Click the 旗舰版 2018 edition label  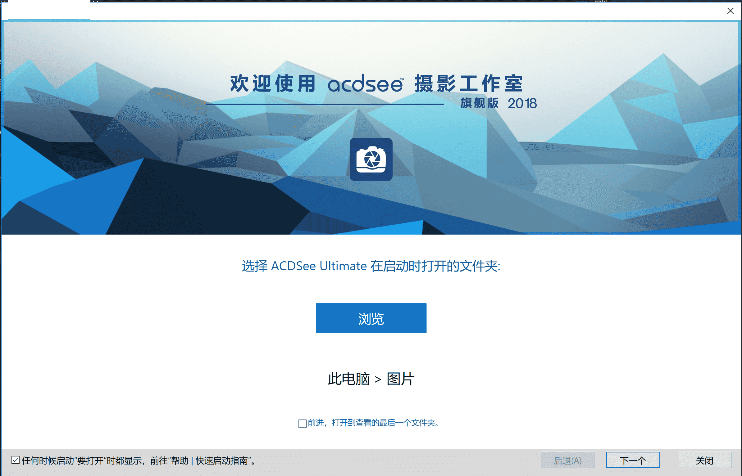498,103
